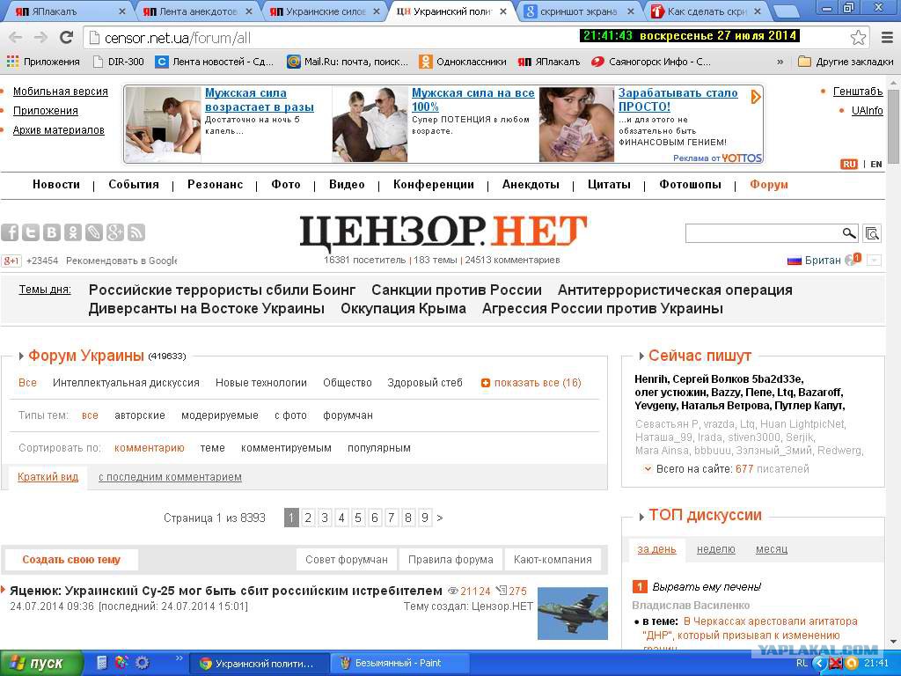
Task: Click the Twitter social icon
Action: (x=31, y=232)
